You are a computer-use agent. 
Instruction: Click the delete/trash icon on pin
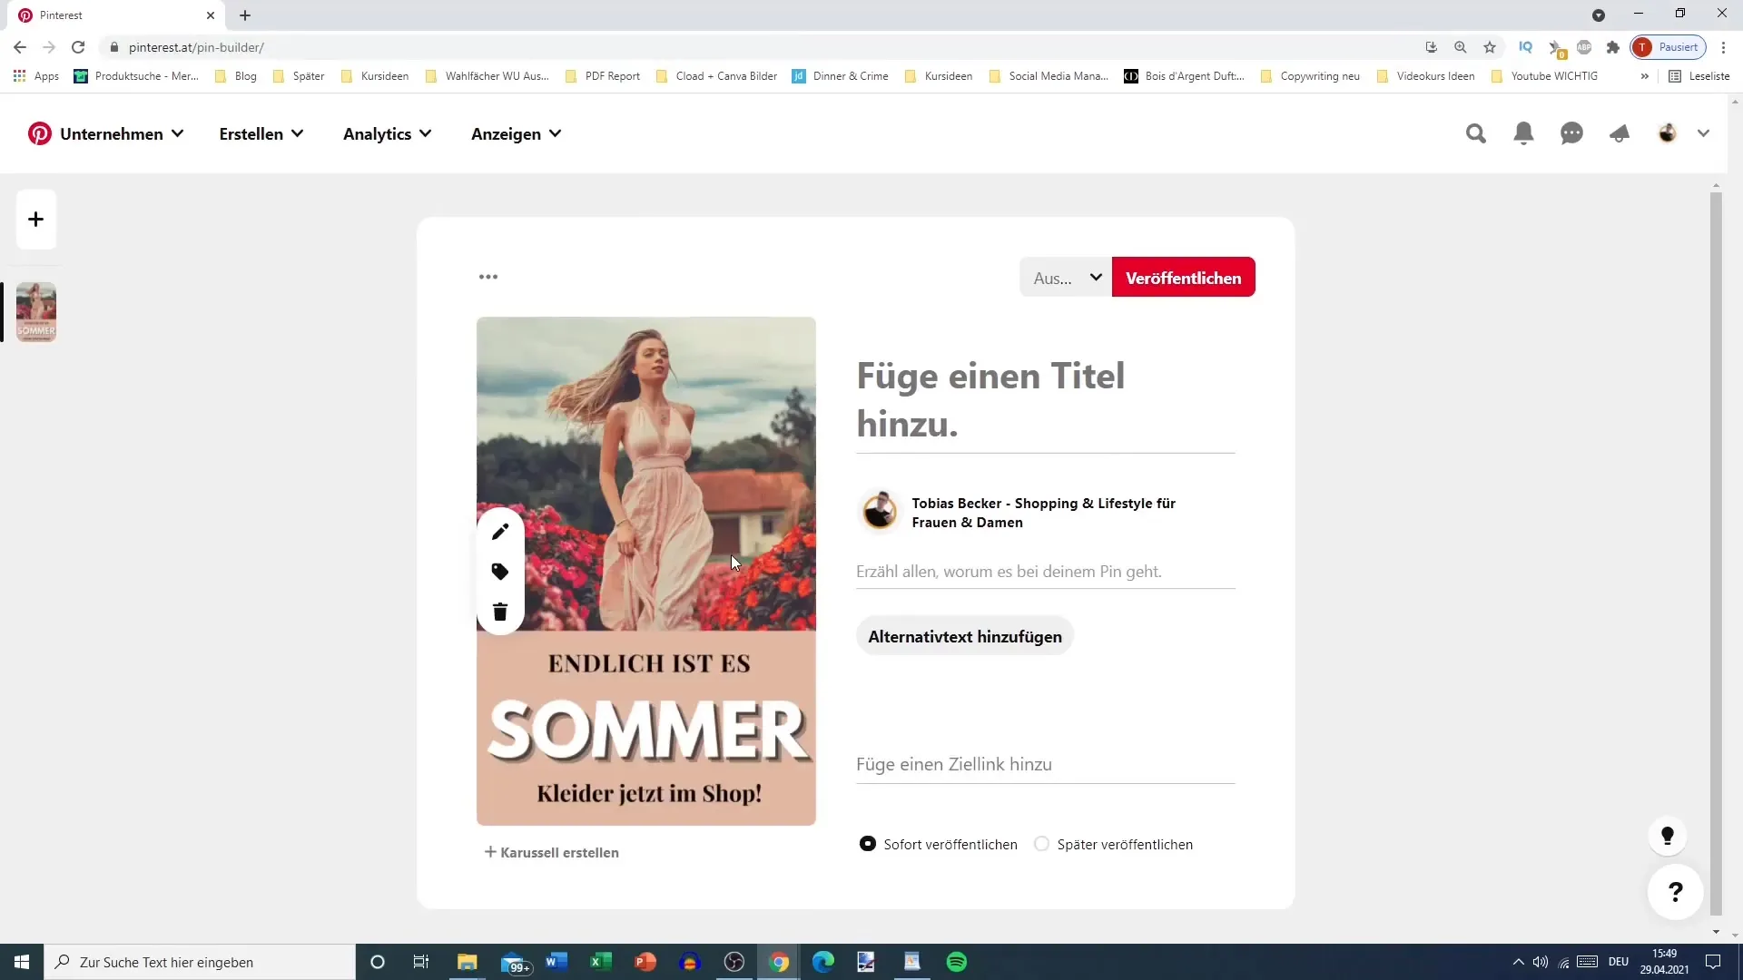pyautogui.click(x=502, y=612)
